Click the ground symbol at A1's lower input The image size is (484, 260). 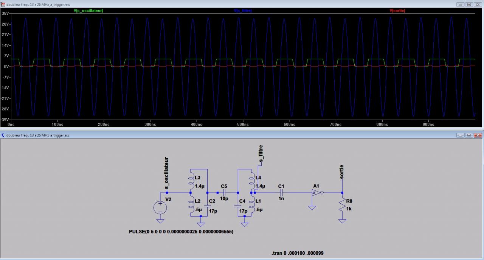tap(312, 207)
